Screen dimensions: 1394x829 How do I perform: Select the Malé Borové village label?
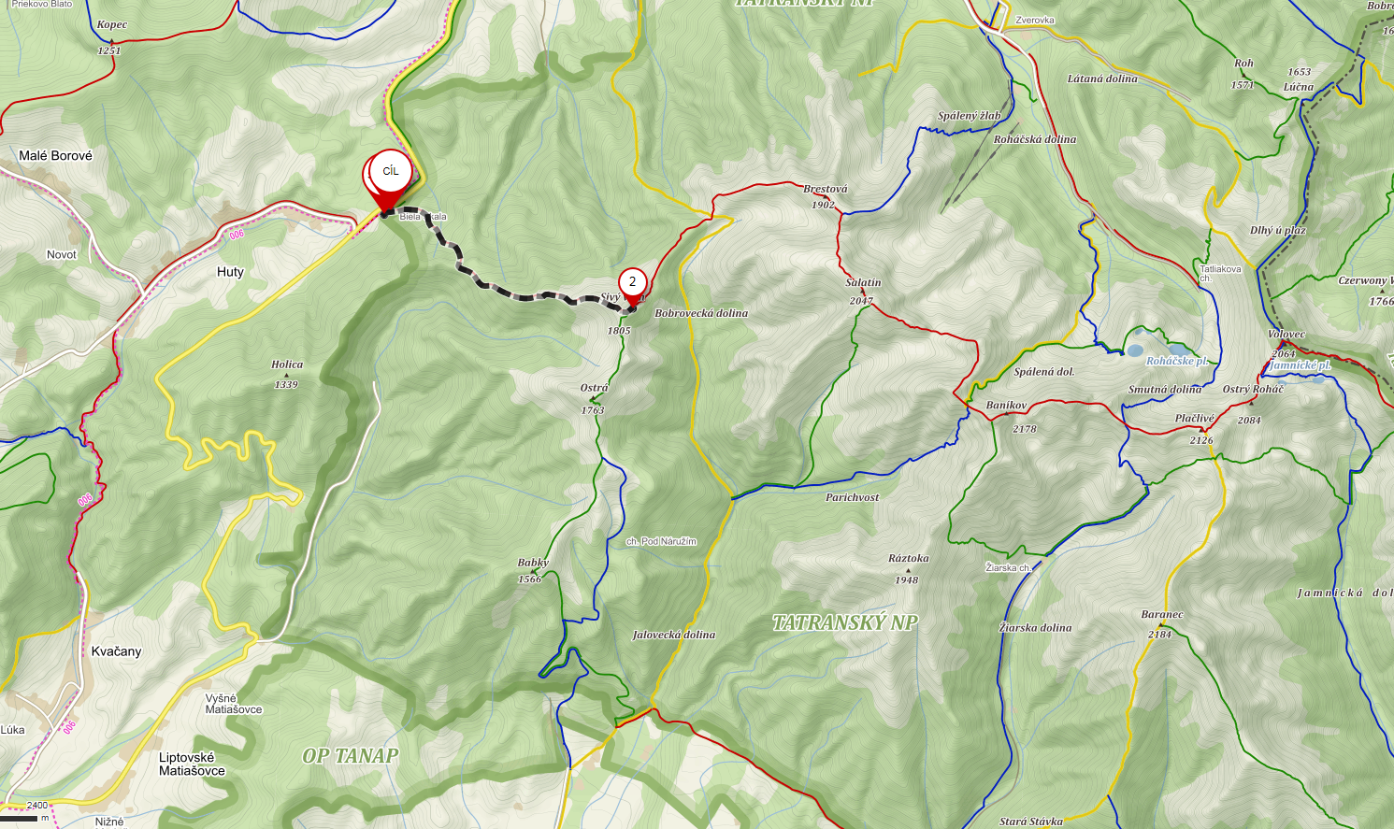tap(56, 156)
